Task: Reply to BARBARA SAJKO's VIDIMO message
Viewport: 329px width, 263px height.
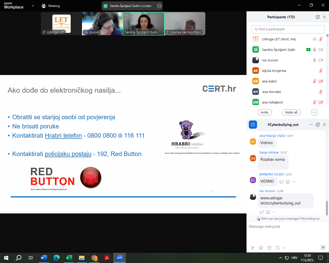Action: pos(281,182)
